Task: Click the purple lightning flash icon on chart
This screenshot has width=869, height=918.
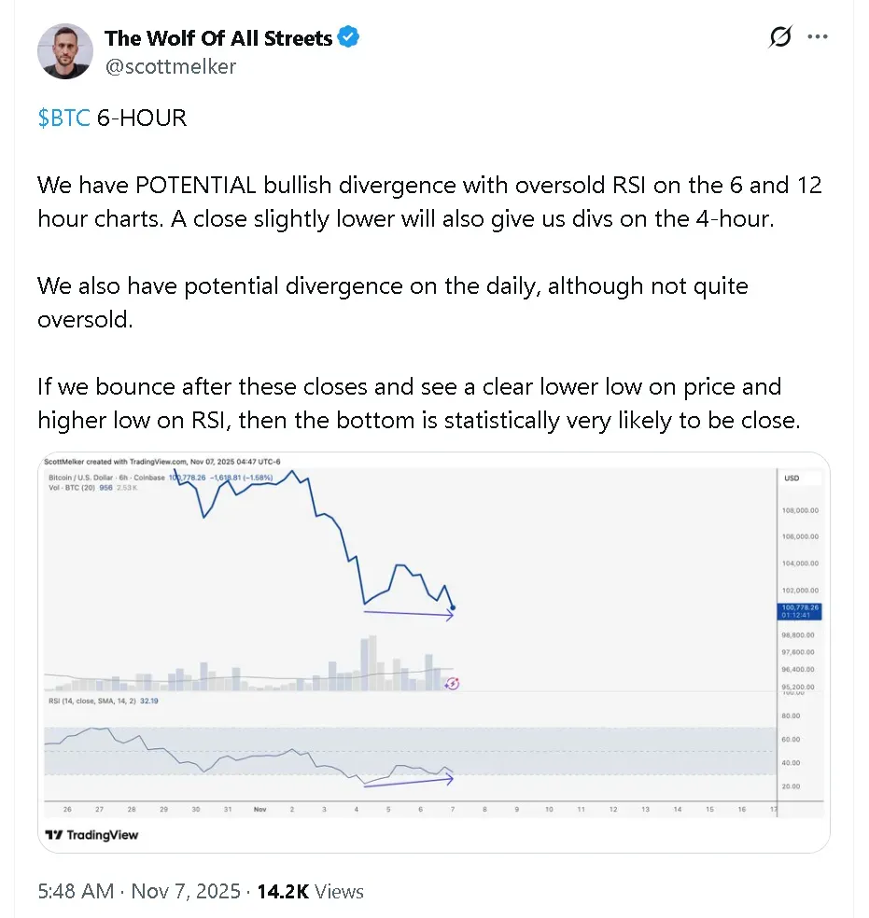Action: [452, 683]
